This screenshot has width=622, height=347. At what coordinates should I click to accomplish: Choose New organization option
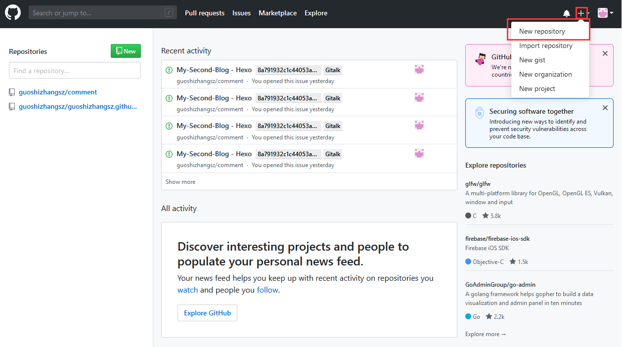tap(545, 74)
